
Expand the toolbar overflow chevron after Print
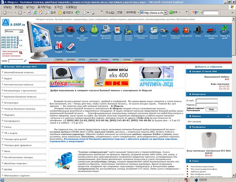(x=102, y=11)
